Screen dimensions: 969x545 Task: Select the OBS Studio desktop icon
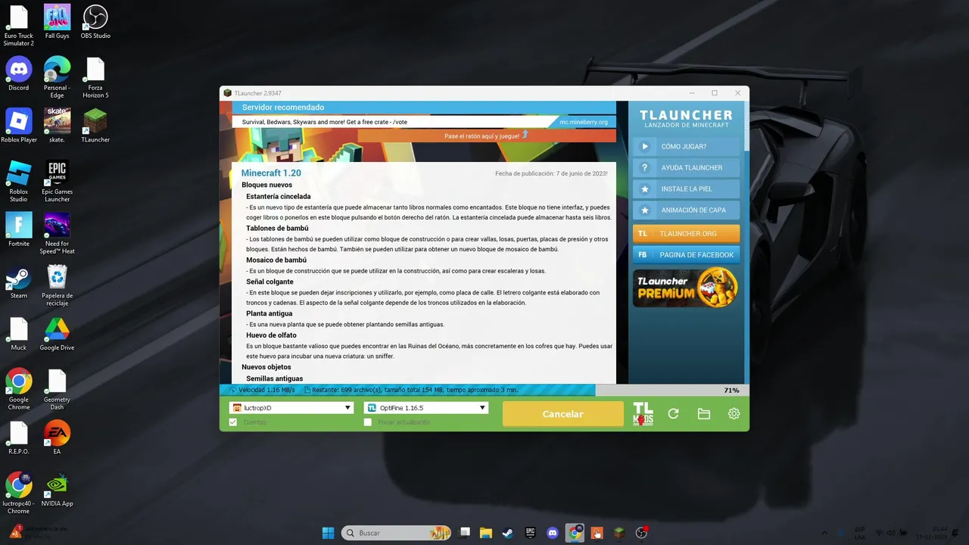click(x=95, y=22)
